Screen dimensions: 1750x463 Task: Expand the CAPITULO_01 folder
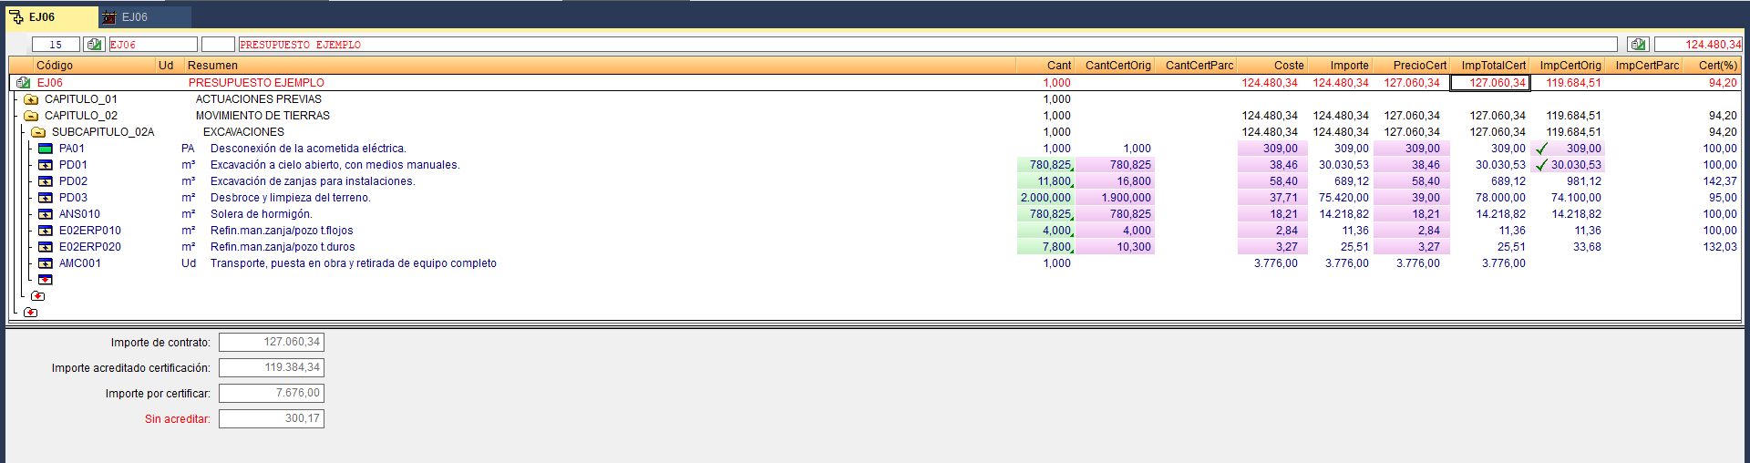31,99
